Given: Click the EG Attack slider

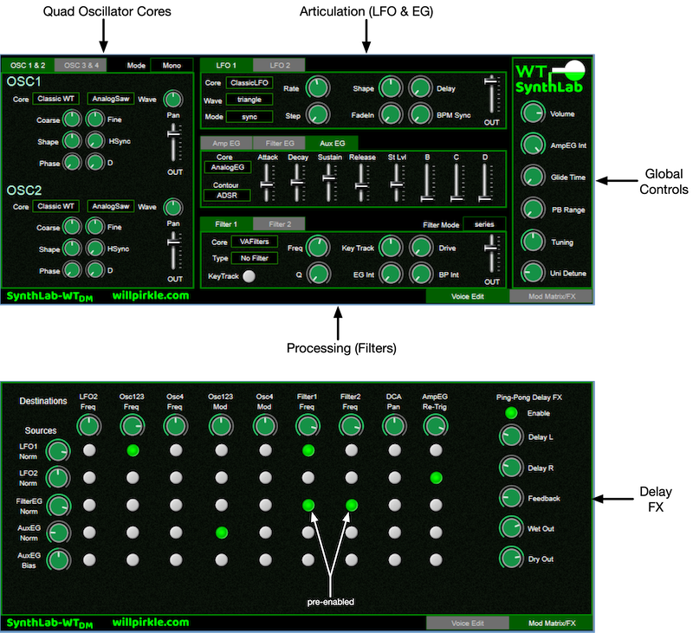Looking at the screenshot, I should coord(267,183).
